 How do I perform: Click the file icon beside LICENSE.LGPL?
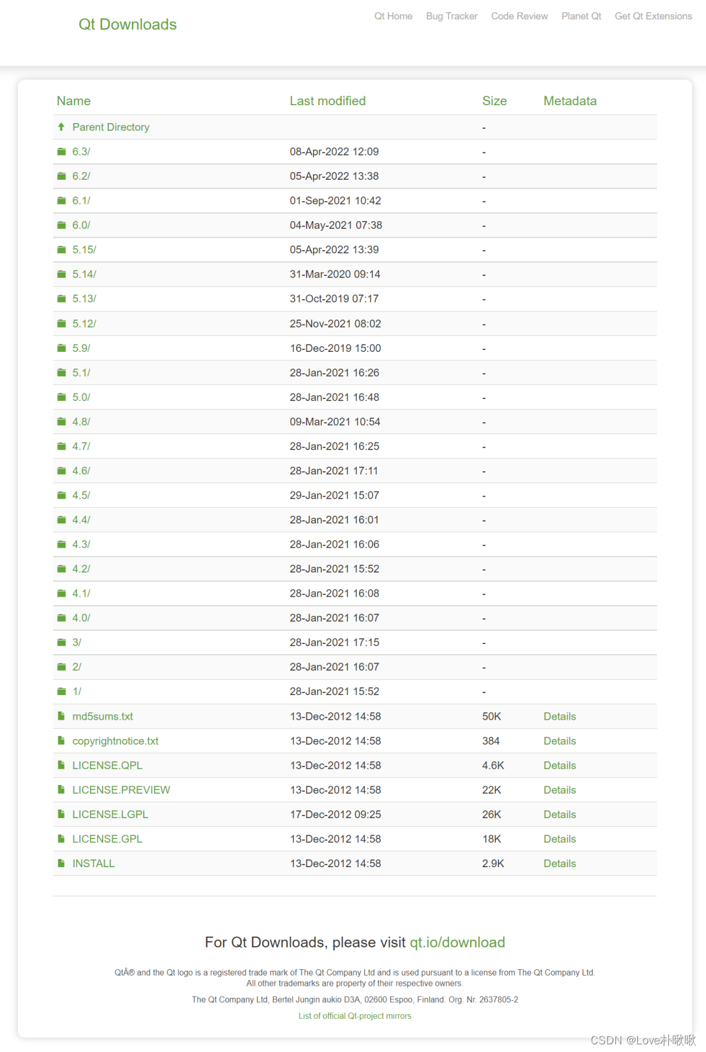[61, 814]
